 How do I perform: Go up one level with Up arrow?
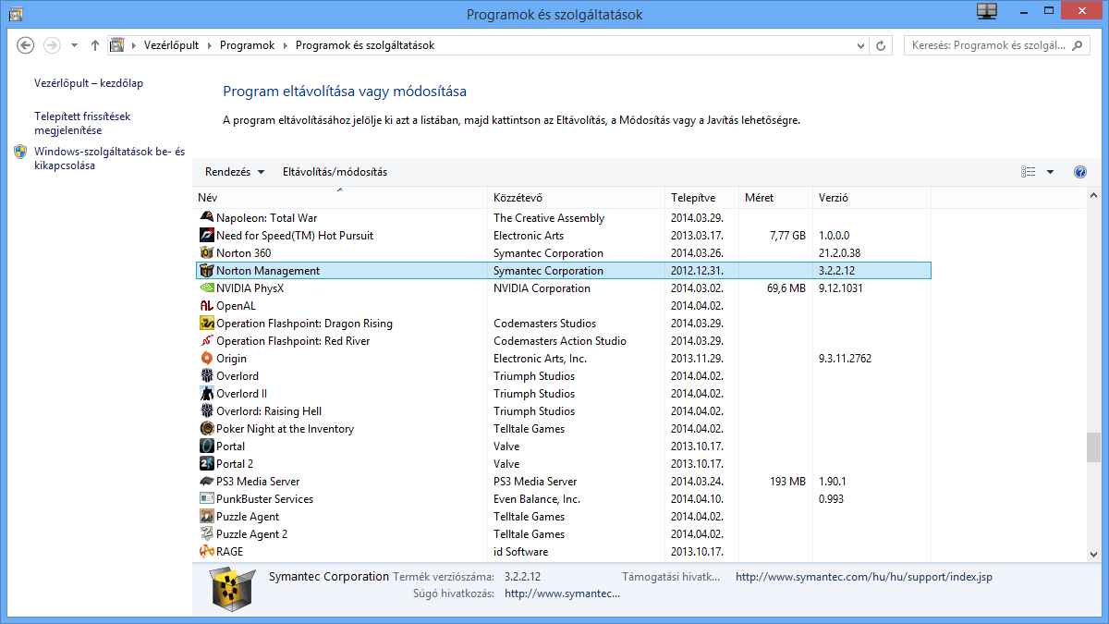click(95, 45)
